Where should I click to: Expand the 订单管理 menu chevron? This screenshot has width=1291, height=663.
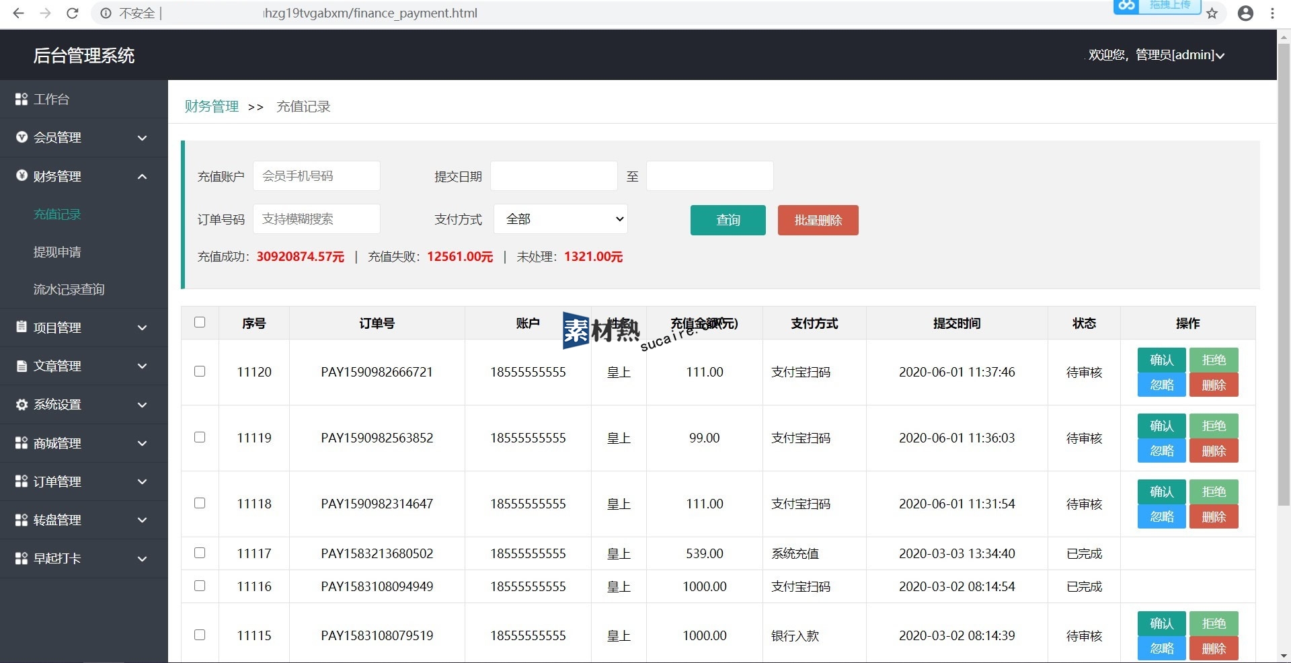coord(142,481)
